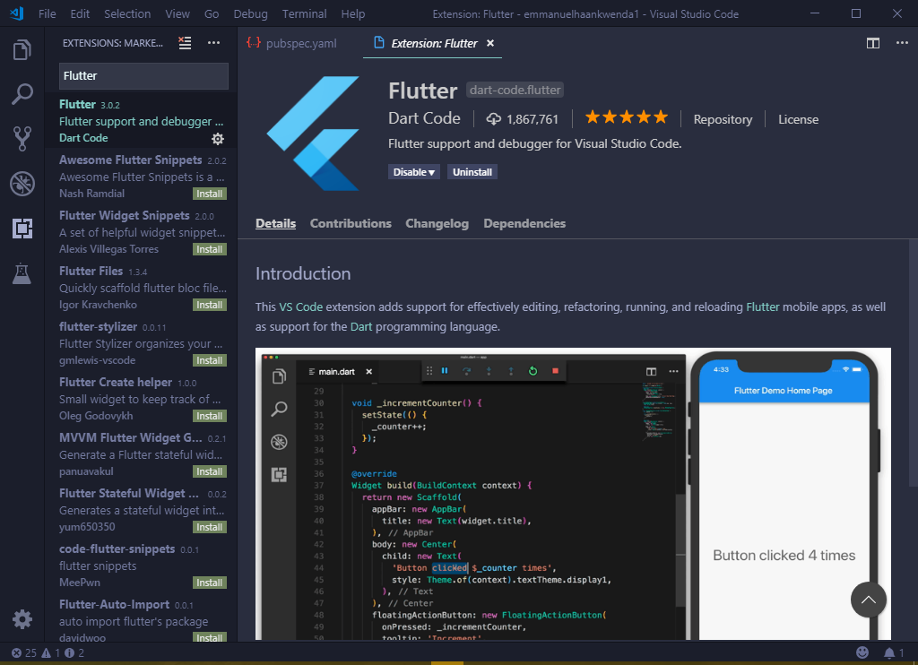Open the Flutter extension Repository link
The height and width of the screenshot is (665, 918).
[723, 118]
